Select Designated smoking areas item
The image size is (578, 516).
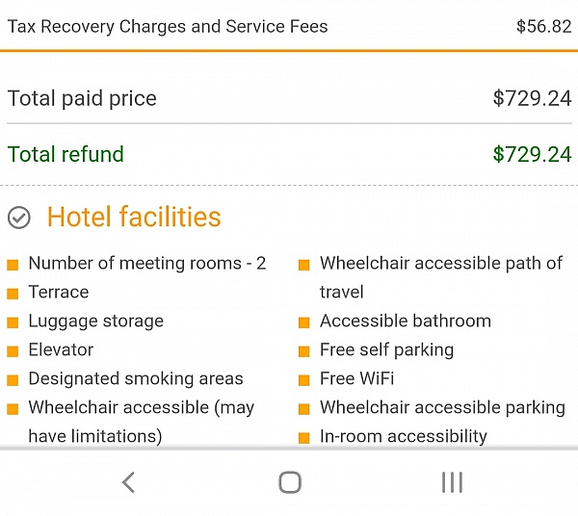point(136,378)
